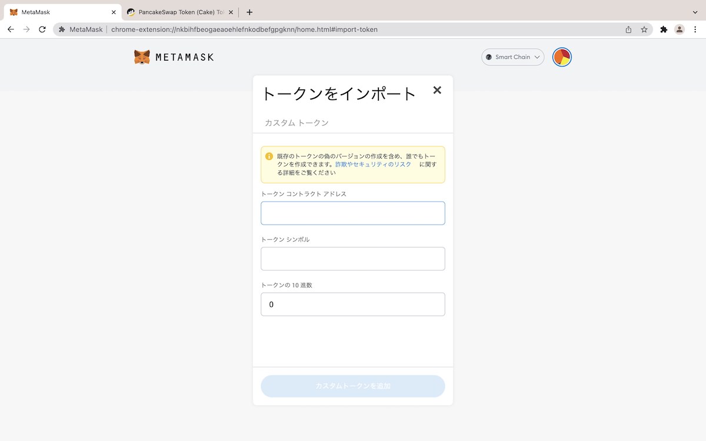Click the MetaMask fox logo
This screenshot has height=441, width=706.
tap(142, 57)
